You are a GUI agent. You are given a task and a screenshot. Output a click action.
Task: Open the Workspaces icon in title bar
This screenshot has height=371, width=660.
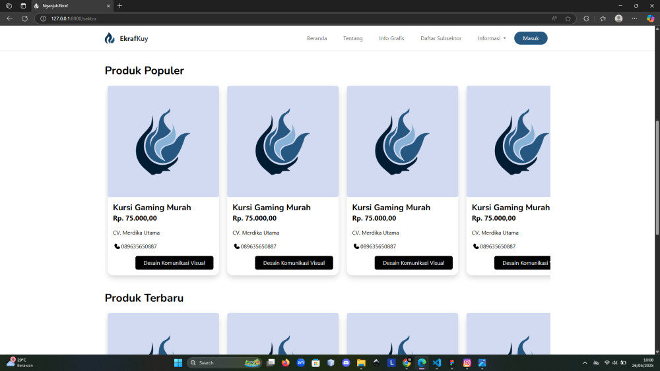(9, 6)
